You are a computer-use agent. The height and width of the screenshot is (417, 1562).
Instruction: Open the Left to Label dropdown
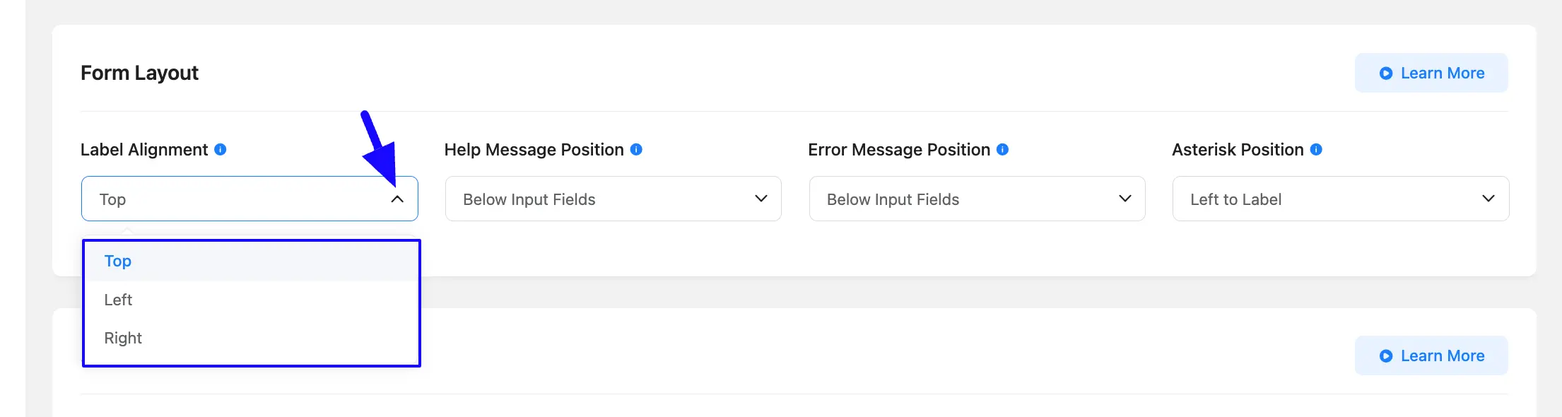tap(1341, 199)
